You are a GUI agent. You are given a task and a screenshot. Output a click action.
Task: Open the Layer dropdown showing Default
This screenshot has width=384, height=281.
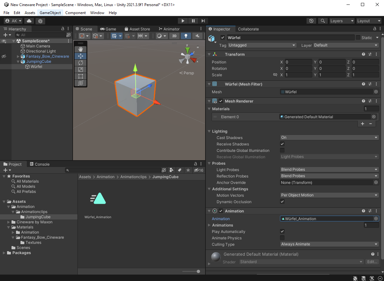point(346,45)
